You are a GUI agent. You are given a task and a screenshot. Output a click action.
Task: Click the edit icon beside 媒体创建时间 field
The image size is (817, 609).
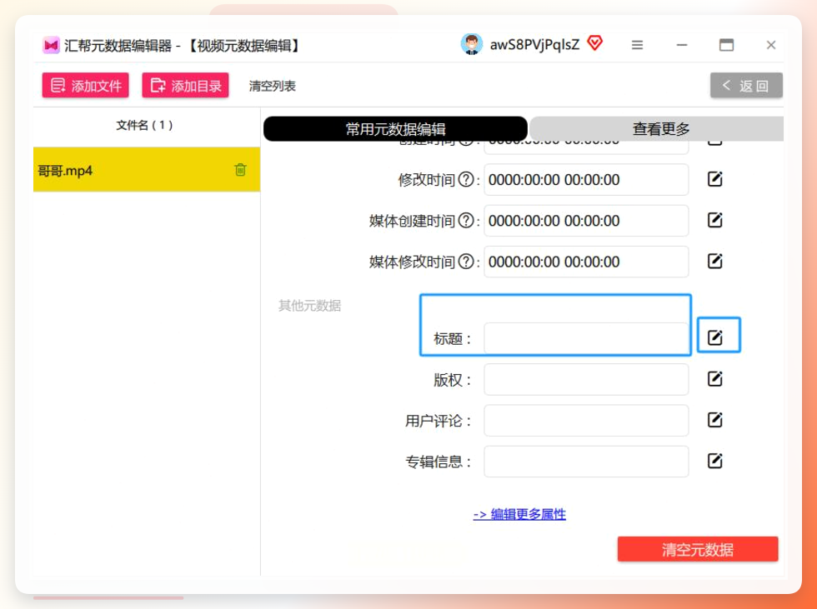(715, 220)
